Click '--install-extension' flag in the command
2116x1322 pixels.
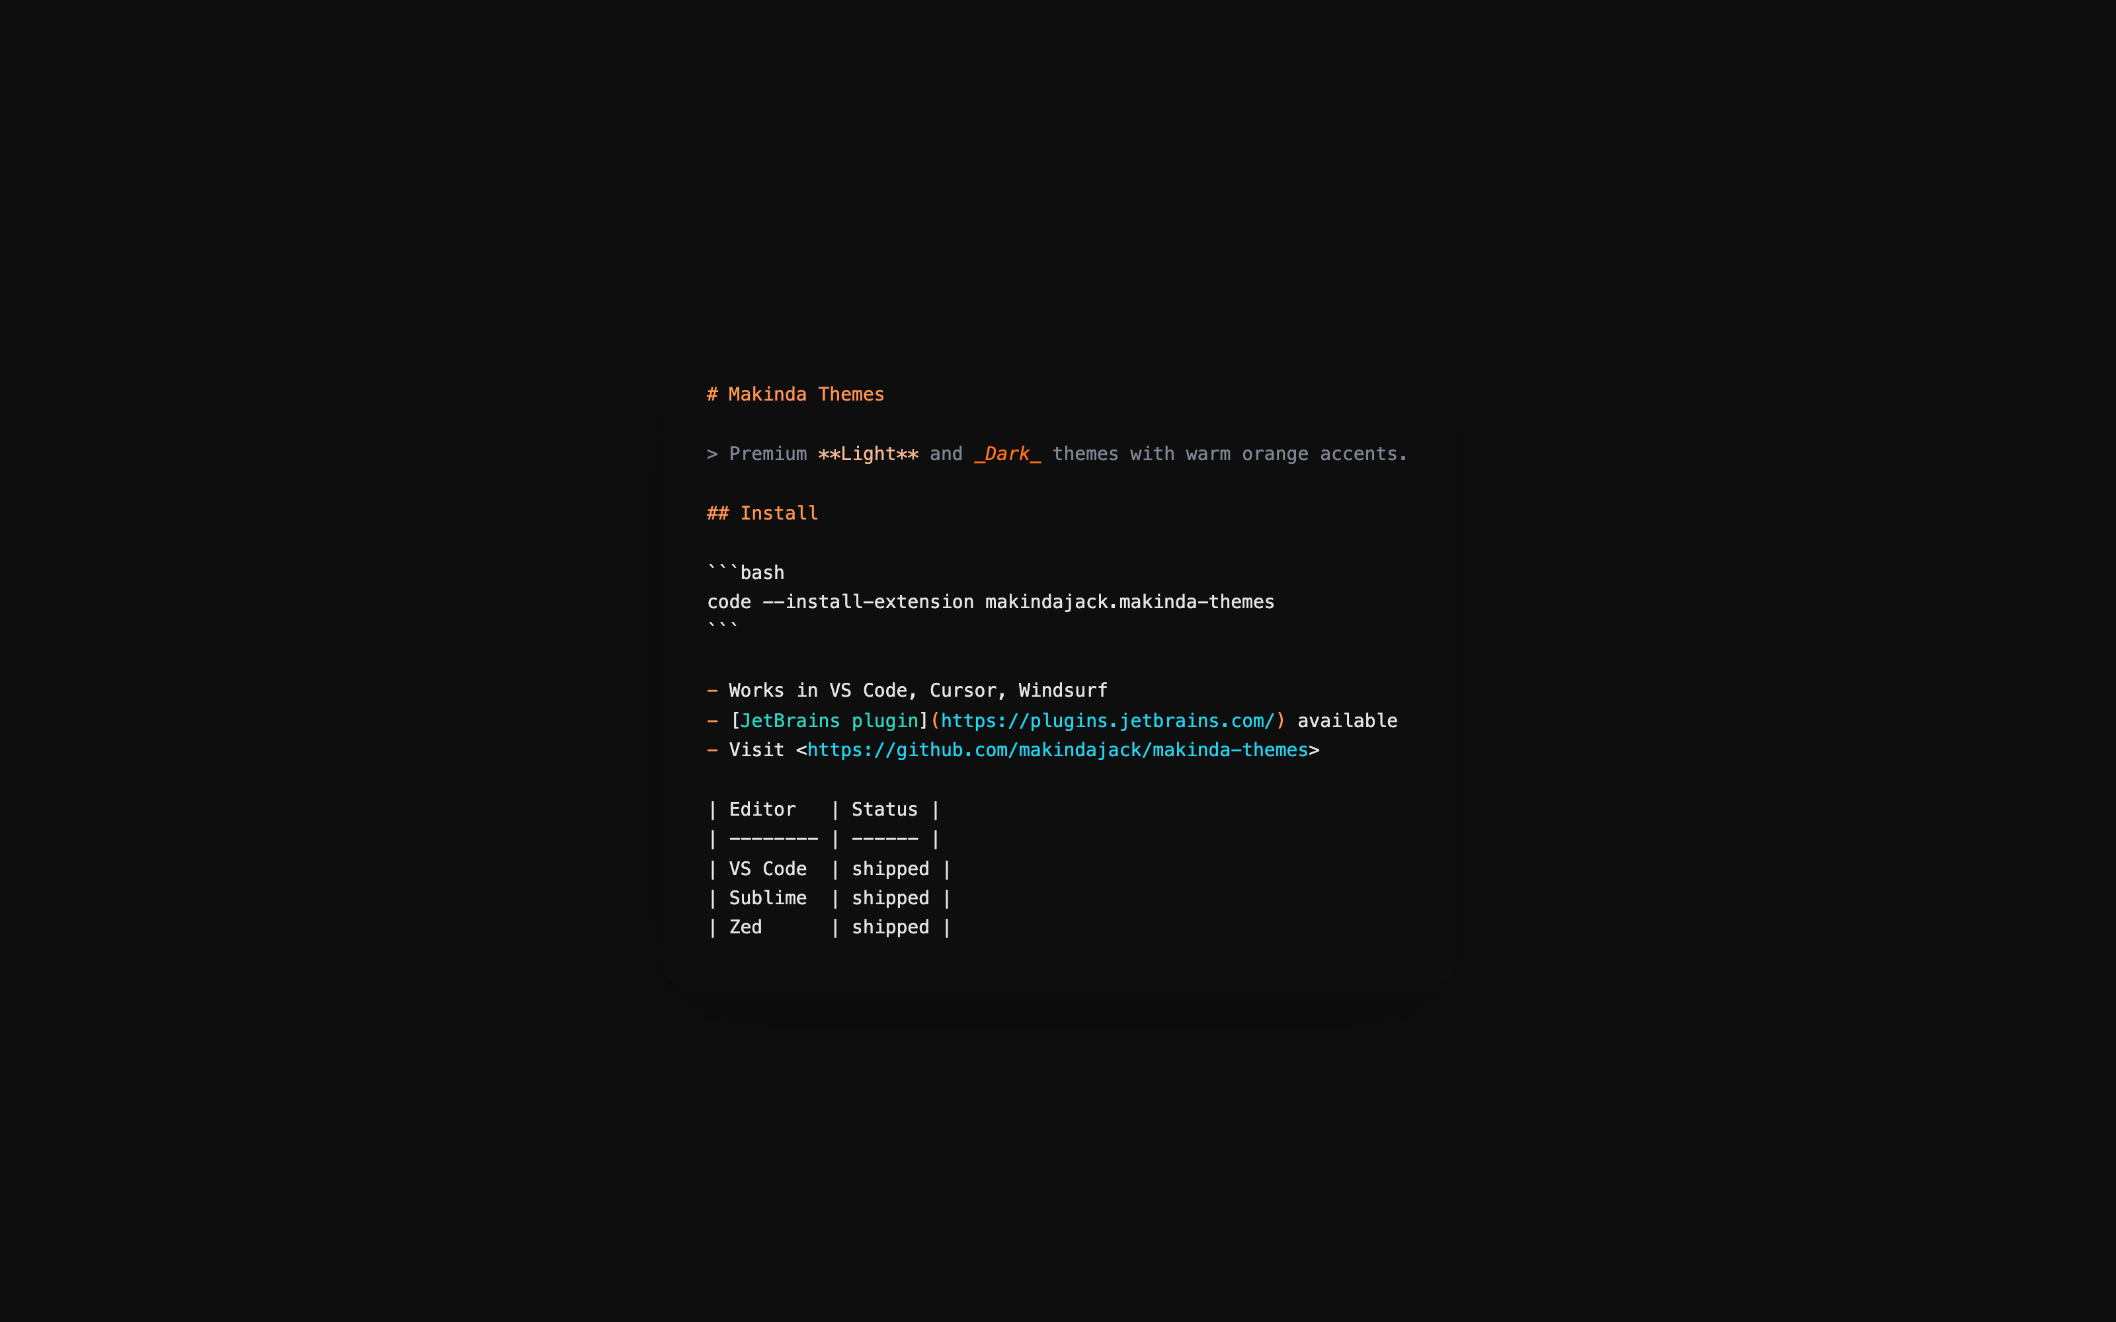click(868, 602)
